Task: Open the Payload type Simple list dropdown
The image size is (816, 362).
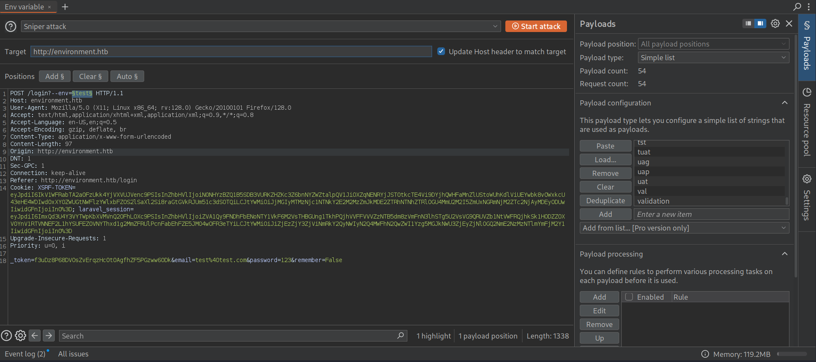Action: [713, 58]
